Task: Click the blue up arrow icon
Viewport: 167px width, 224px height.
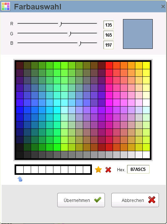Action: click(x=20, y=179)
